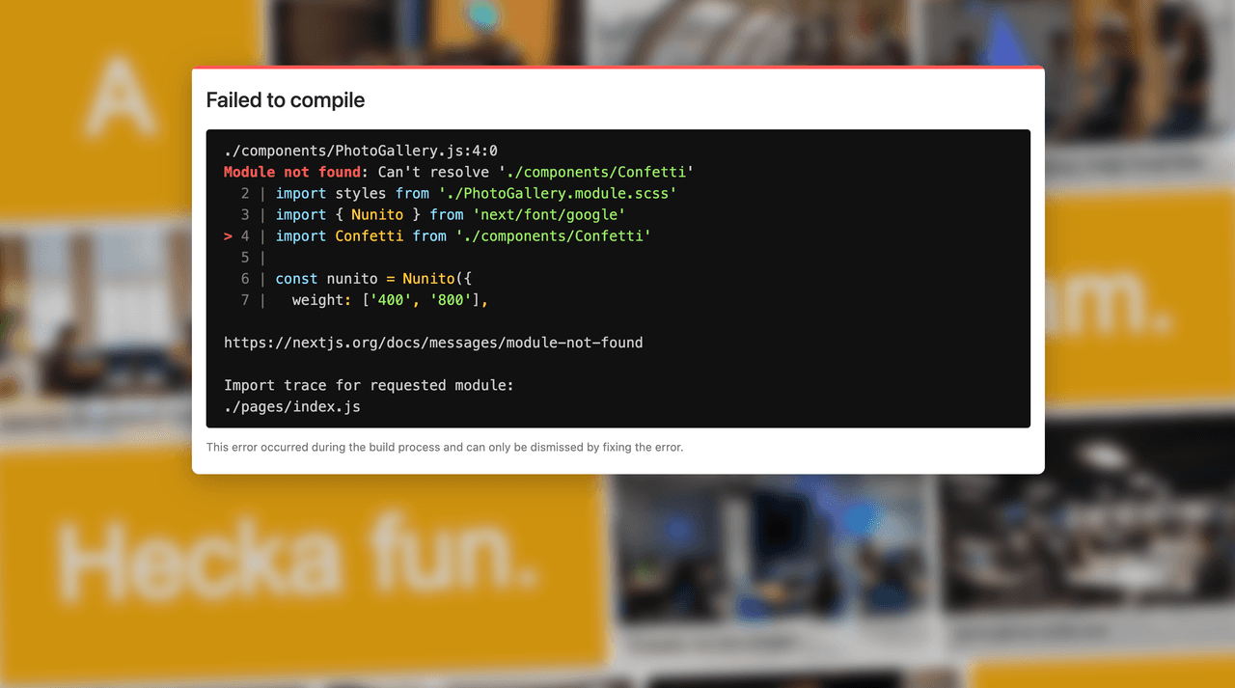
Task: Click the ./components/PhotoGallery.js:4:0 file path
Action: point(361,151)
